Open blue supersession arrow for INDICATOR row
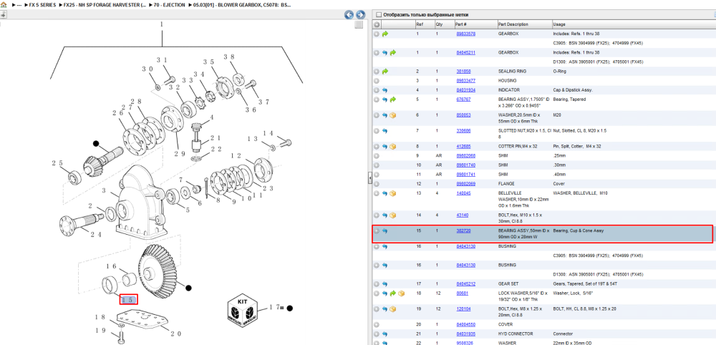Screen dimensions: 716x345 (x=385, y=90)
